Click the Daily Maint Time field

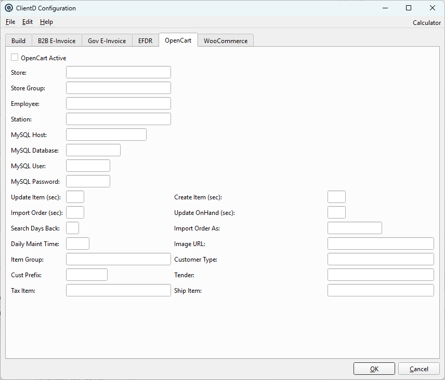pyautogui.click(x=77, y=243)
